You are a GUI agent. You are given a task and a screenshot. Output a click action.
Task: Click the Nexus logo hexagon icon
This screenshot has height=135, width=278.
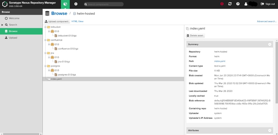[x=5, y=4]
